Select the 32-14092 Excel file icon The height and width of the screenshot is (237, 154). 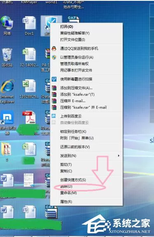coord(29,57)
